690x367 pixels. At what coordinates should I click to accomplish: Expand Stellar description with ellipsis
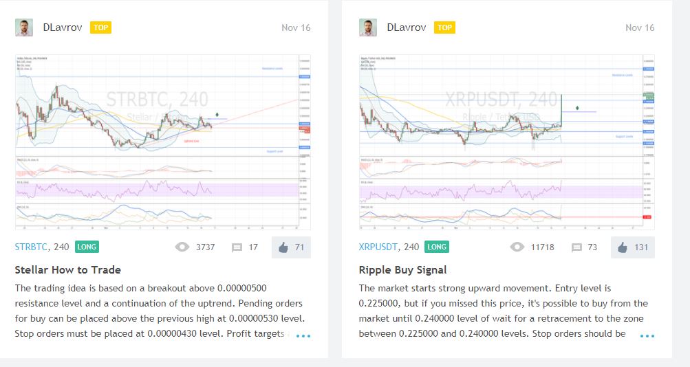click(x=303, y=336)
